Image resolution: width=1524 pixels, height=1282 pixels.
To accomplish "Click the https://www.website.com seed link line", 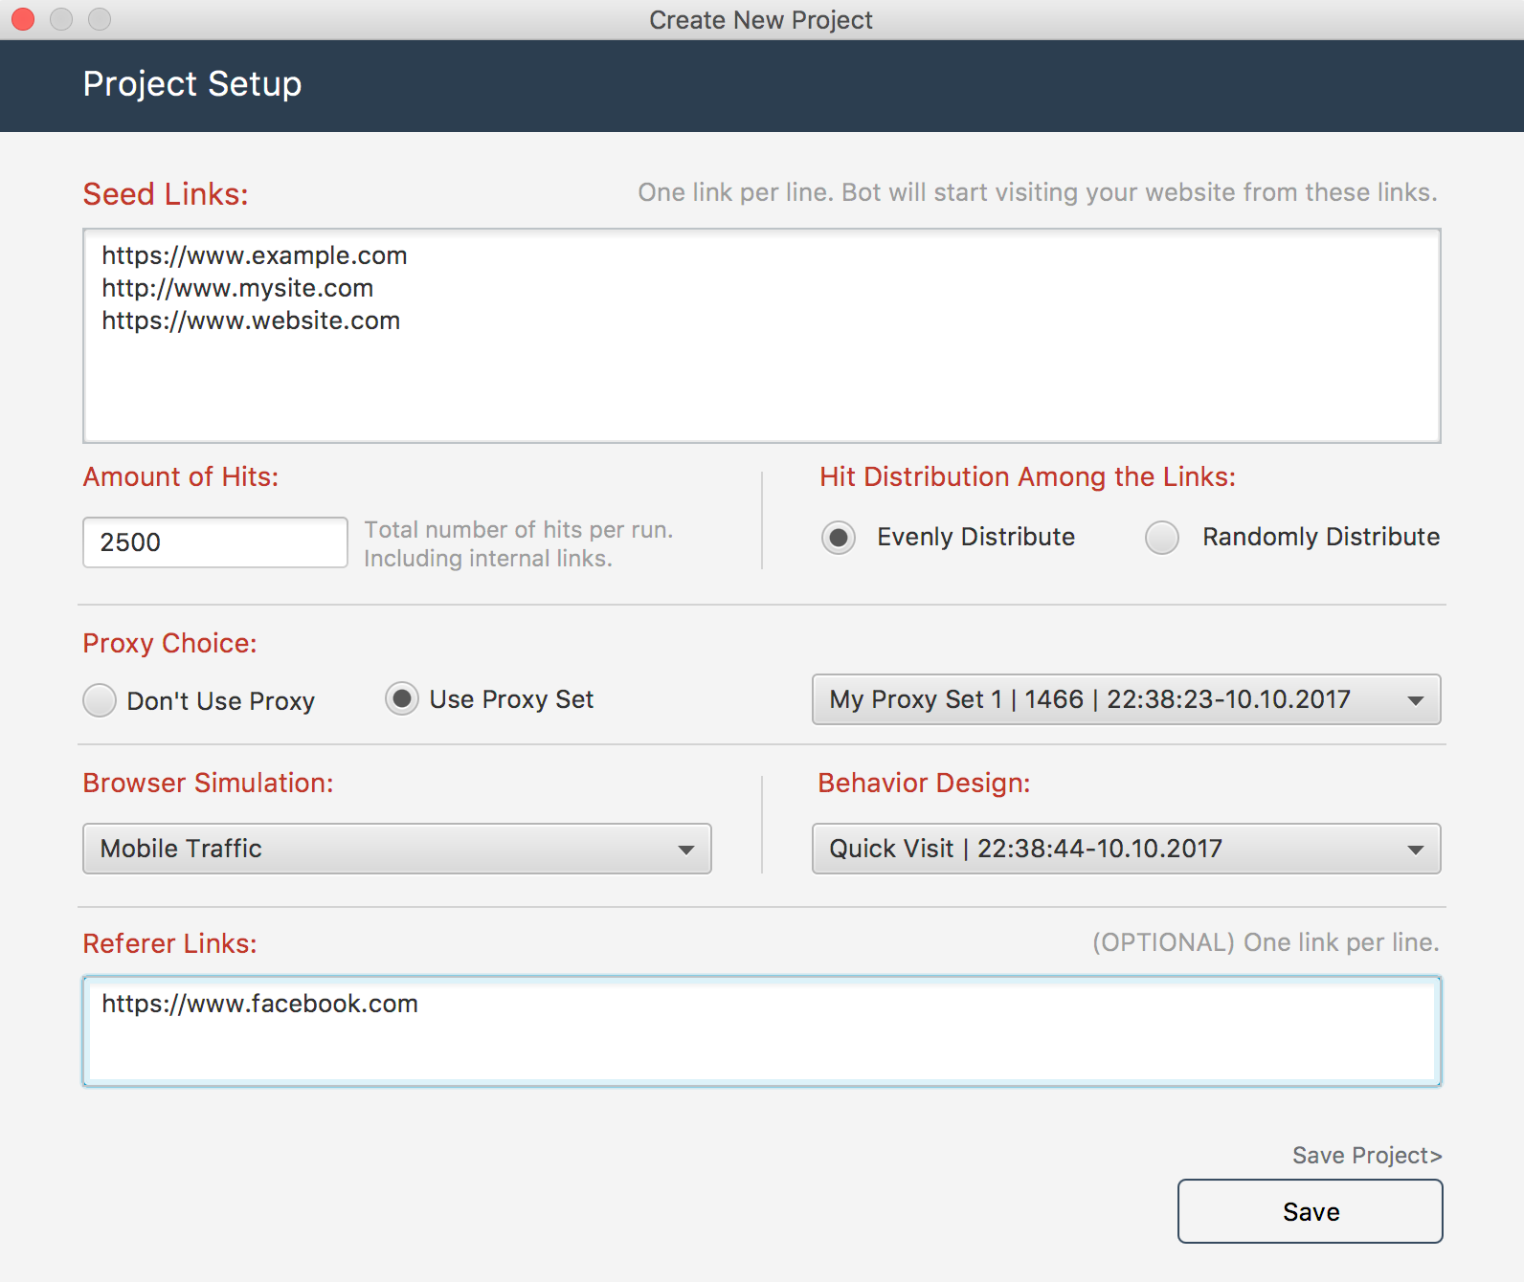I will coord(251,320).
